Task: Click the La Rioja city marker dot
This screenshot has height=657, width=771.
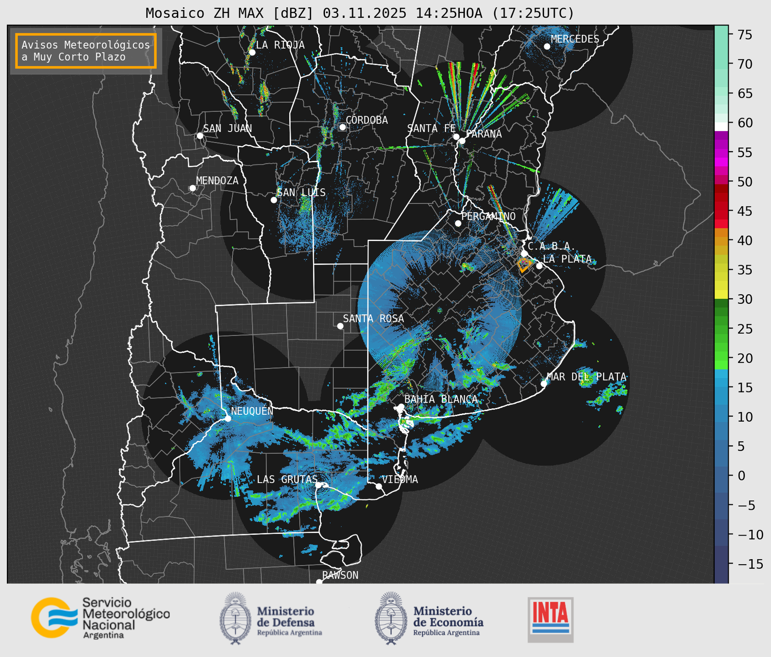Action: [x=252, y=52]
